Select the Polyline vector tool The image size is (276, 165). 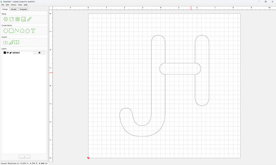click(x=16, y=31)
